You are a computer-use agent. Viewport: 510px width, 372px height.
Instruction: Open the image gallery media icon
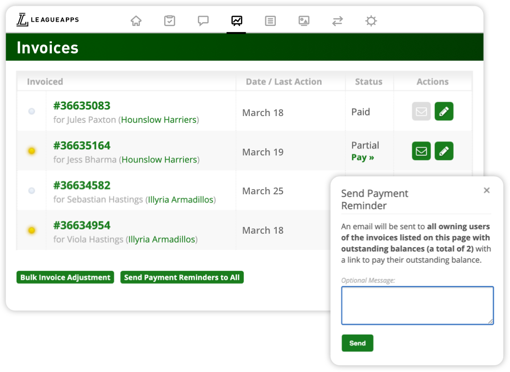(304, 21)
